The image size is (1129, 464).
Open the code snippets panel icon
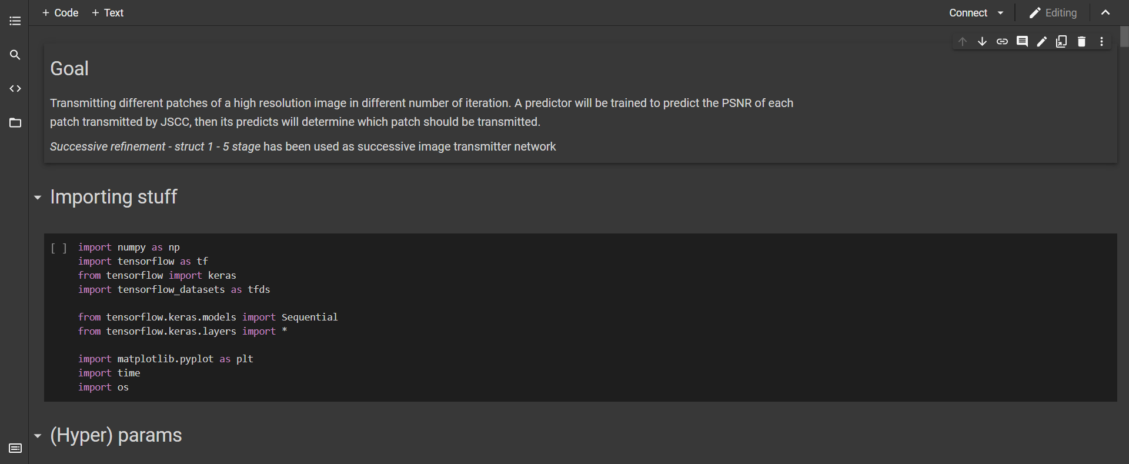pyautogui.click(x=15, y=89)
